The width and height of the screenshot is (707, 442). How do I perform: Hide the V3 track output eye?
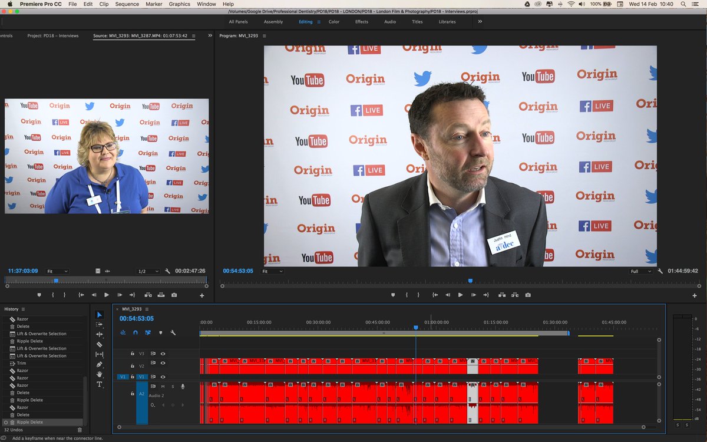pos(163,354)
